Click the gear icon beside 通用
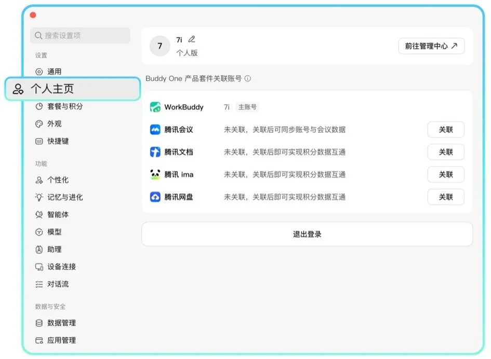 (x=39, y=72)
